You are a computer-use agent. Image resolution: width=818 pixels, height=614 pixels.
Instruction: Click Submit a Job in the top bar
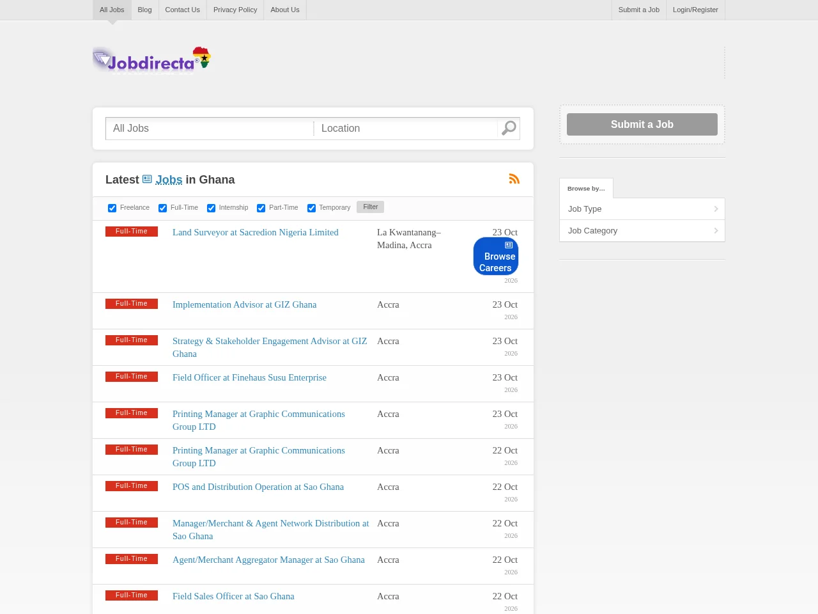pyautogui.click(x=639, y=10)
